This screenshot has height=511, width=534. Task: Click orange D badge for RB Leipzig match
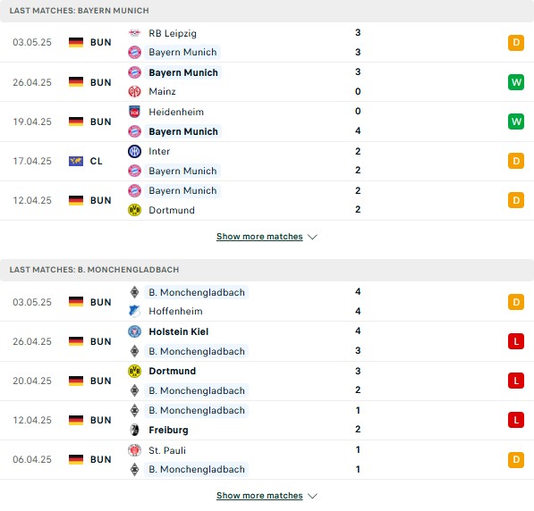[516, 43]
